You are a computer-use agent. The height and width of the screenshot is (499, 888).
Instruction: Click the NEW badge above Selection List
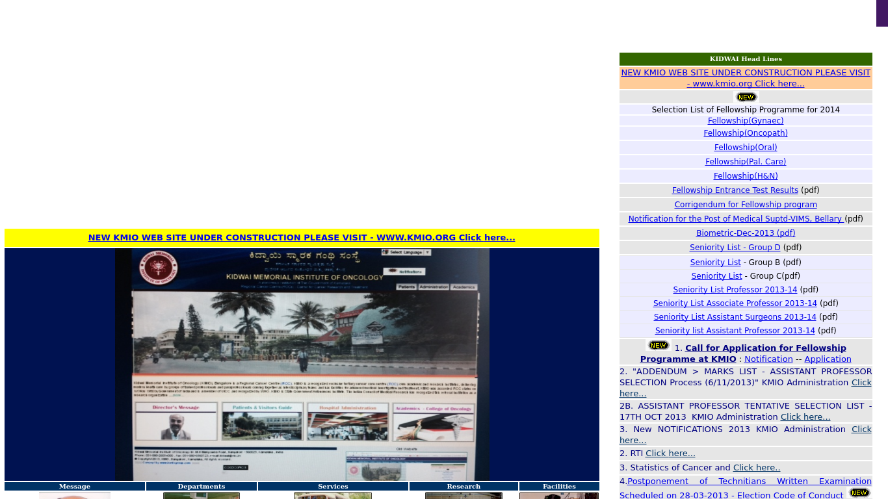point(746,97)
